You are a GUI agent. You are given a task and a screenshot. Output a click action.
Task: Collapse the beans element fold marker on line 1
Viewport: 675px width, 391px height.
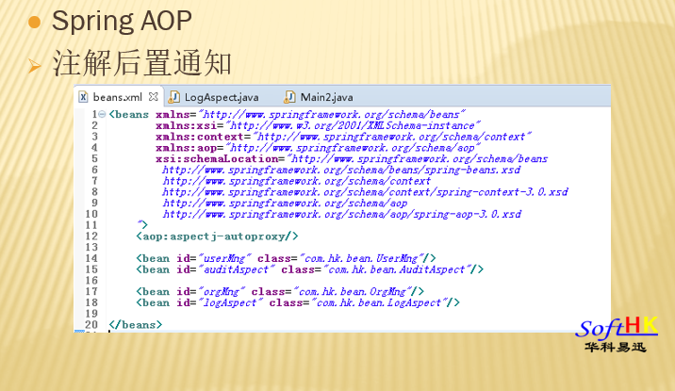pos(102,114)
